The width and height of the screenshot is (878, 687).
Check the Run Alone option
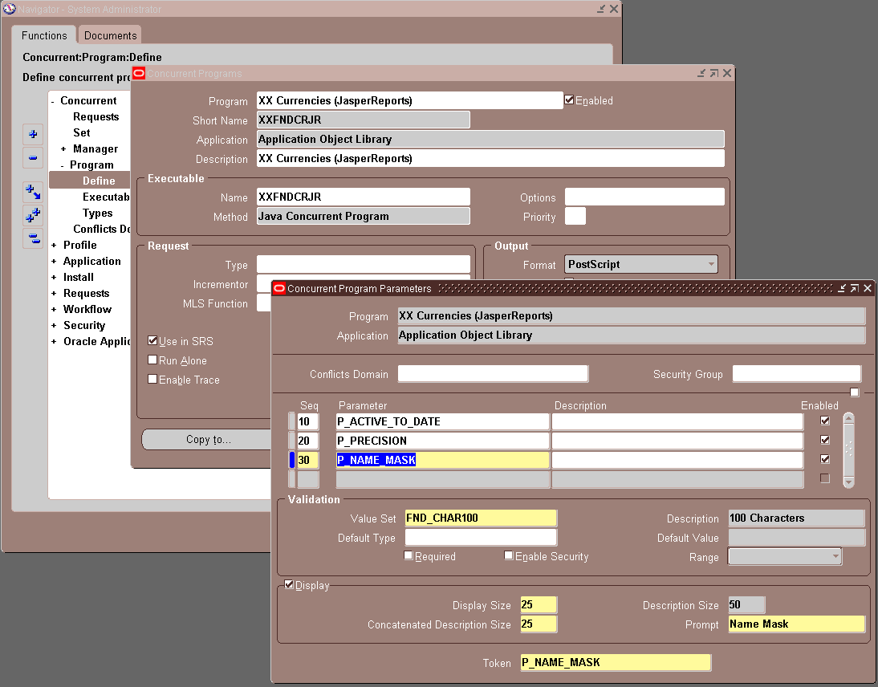coord(152,360)
